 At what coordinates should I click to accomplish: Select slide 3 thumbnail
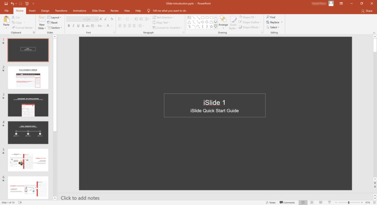28,105
